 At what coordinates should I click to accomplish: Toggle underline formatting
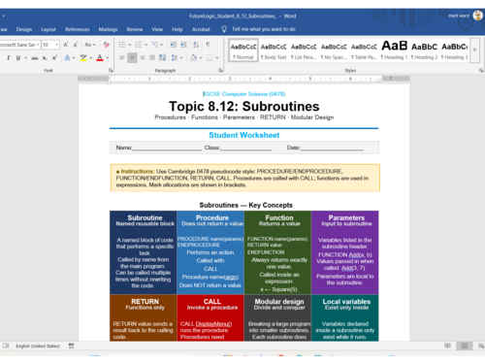pos(17,58)
